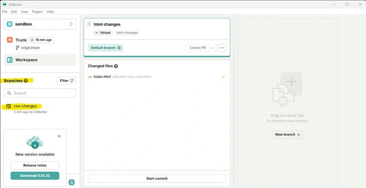Open the File menu
The width and height of the screenshot is (366, 188).
tap(4, 12)
